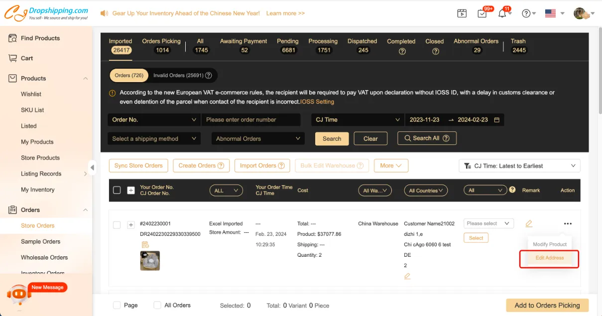This screenshot has width=602, height=316.
Task: Switch to the Awaiting Payment tab
Action: (244, 45)
